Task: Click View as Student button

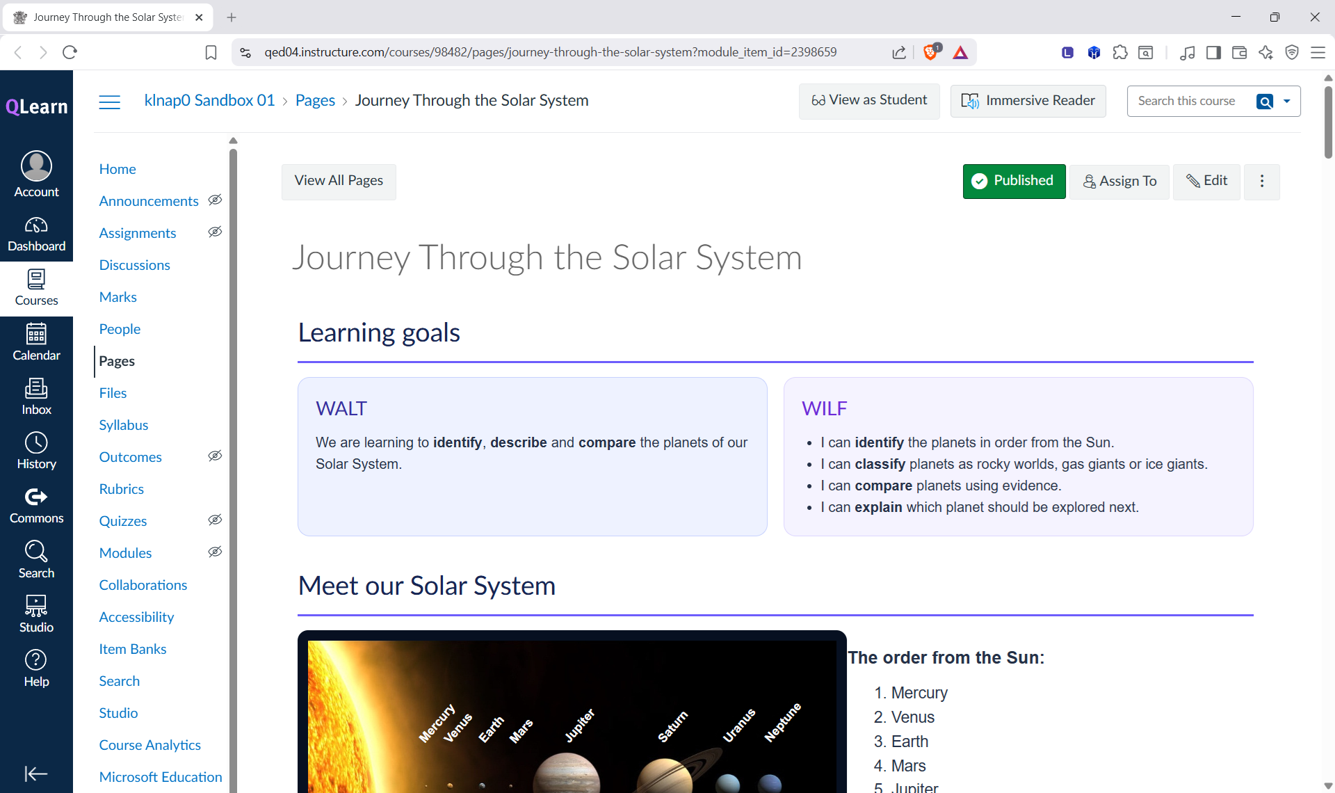Action: pos(869,101)
